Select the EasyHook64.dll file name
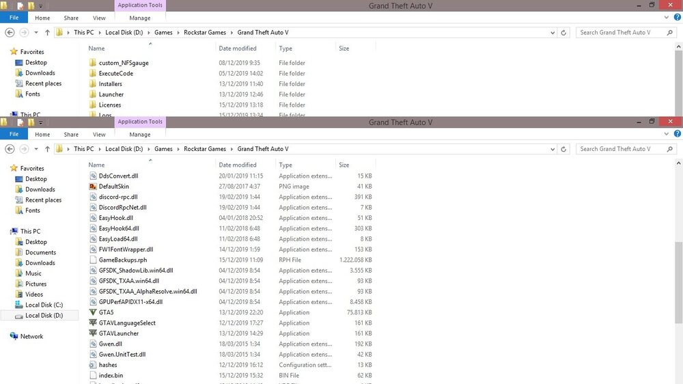This screenshot has height=384, width=683. [119, 228]
